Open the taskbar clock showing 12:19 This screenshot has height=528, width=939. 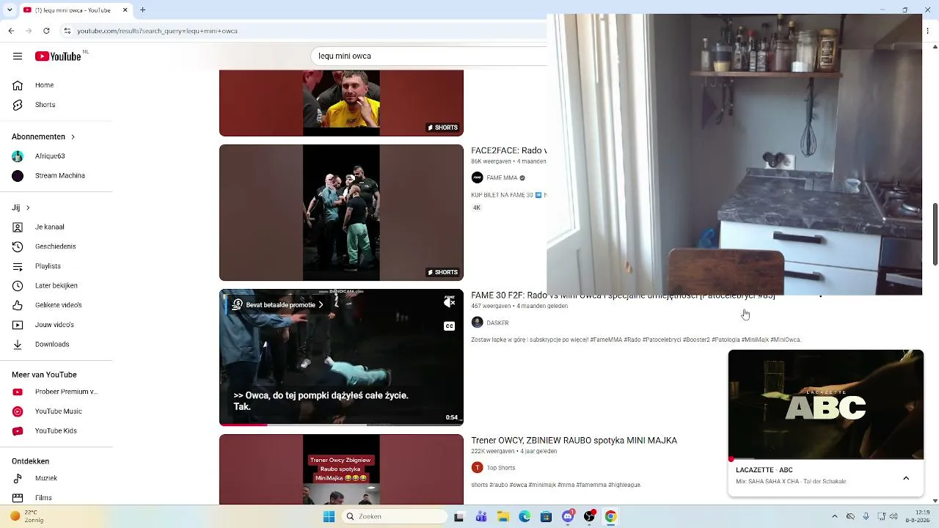916,516
